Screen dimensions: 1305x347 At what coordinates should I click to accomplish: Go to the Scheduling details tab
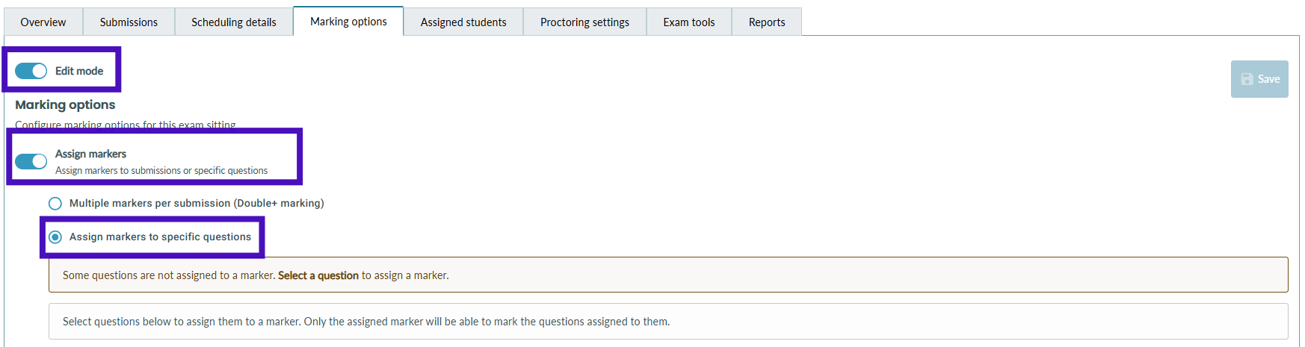point(233,22)
